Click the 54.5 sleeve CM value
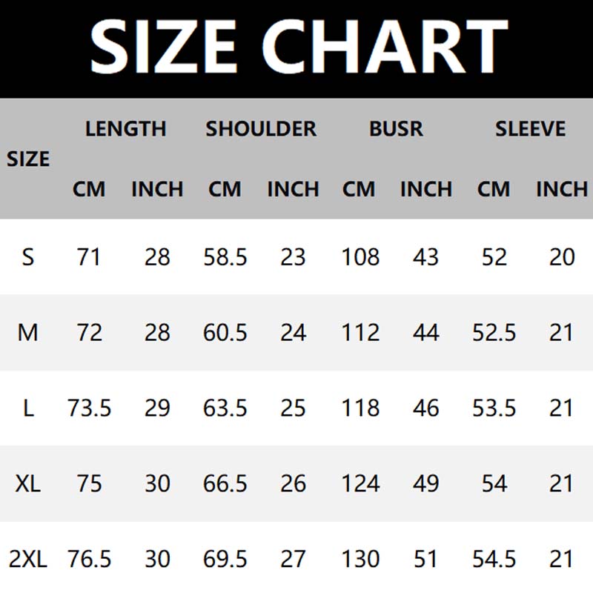Image resolution: width=593 pixels, height=593 pixels. click(494, 559)
